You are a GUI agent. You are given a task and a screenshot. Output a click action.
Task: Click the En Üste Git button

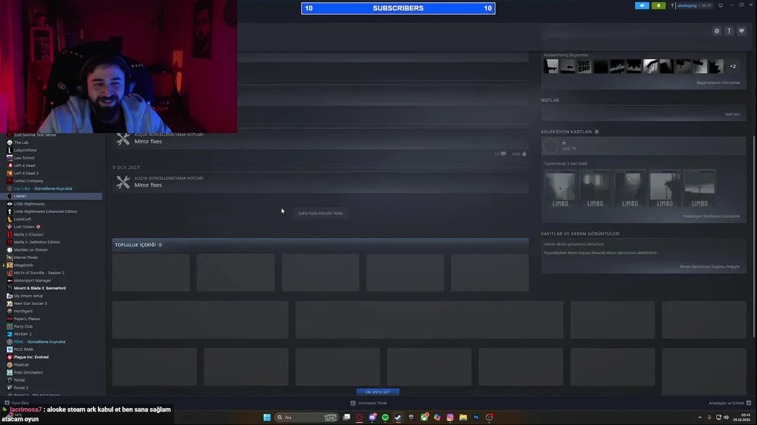click(377, 392)
